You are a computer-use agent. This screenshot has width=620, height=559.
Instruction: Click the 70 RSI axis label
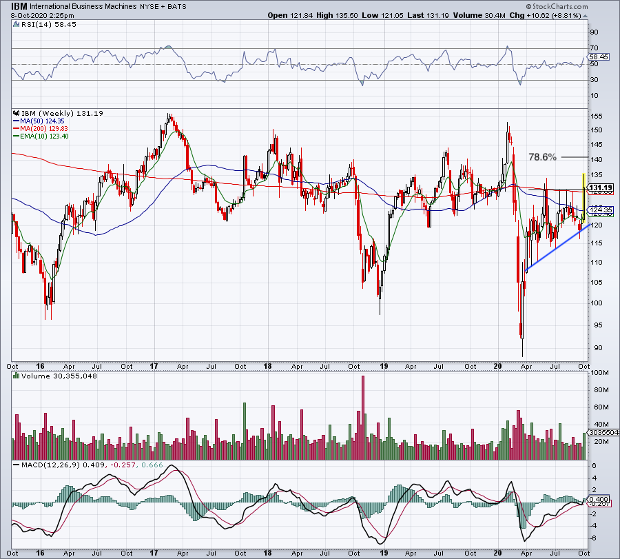coord(594,48)
